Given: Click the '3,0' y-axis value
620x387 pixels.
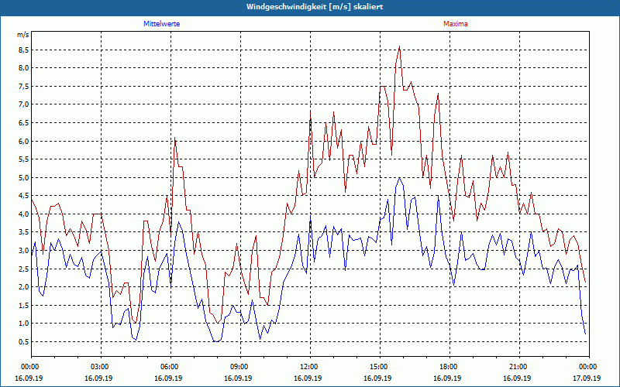Looking at the screenshot, I should pos(24,250).
